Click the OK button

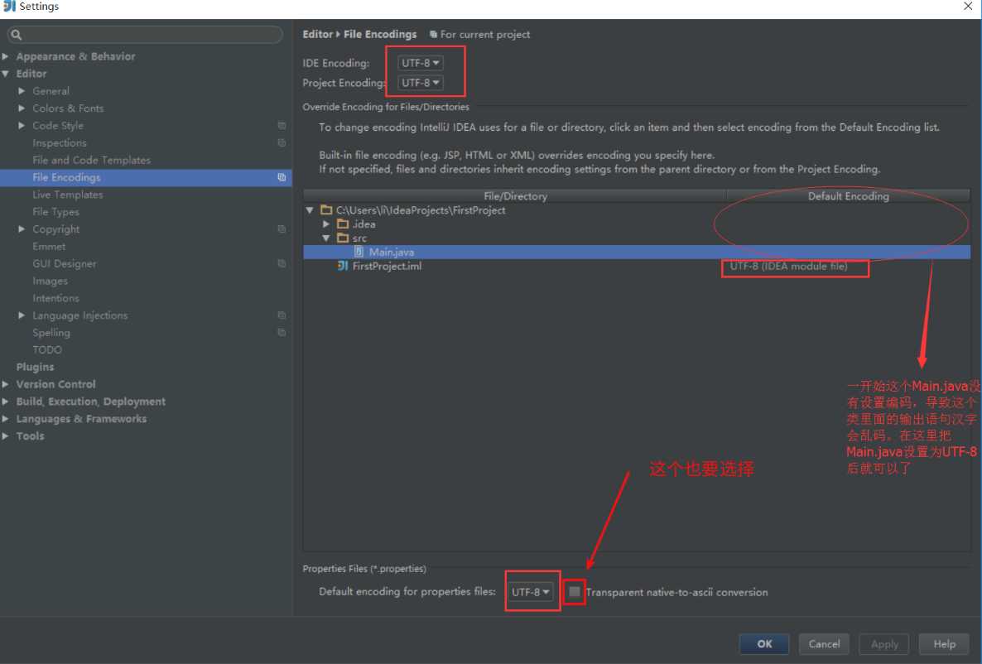pos(764,643)
